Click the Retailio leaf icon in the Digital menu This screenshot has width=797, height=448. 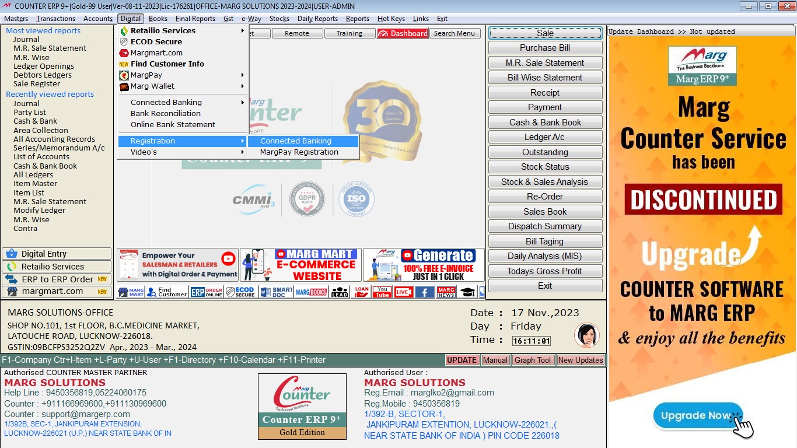pos(124,30)
